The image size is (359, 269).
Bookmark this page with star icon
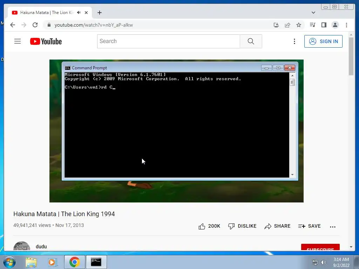pyautogui.click(x=299, y=25)
